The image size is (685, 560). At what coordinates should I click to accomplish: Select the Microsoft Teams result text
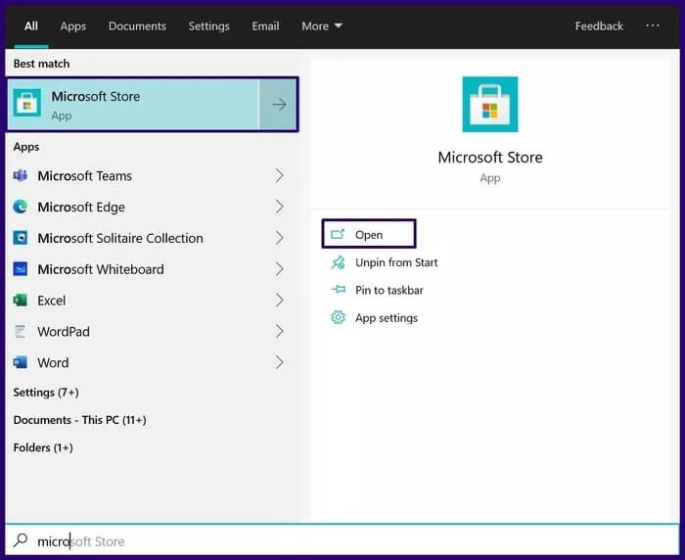85,176
